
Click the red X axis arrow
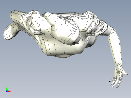point(8,92)
